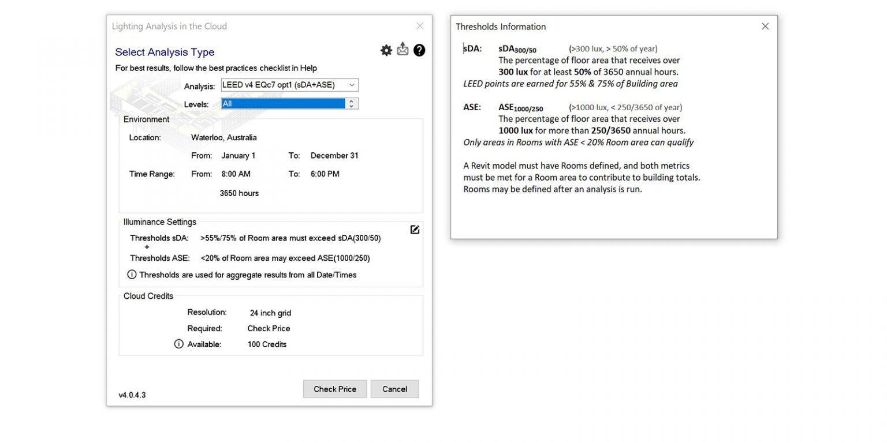This screenshot has height=443, width=887.
Task: Close the Thresholds Information window
Action: coord(765,27)
